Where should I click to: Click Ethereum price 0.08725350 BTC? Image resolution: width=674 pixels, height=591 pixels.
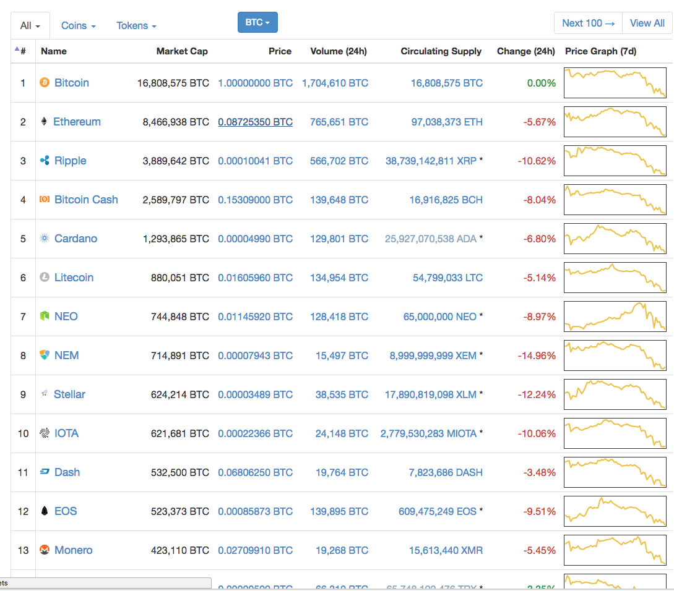[x=256, y=122]
